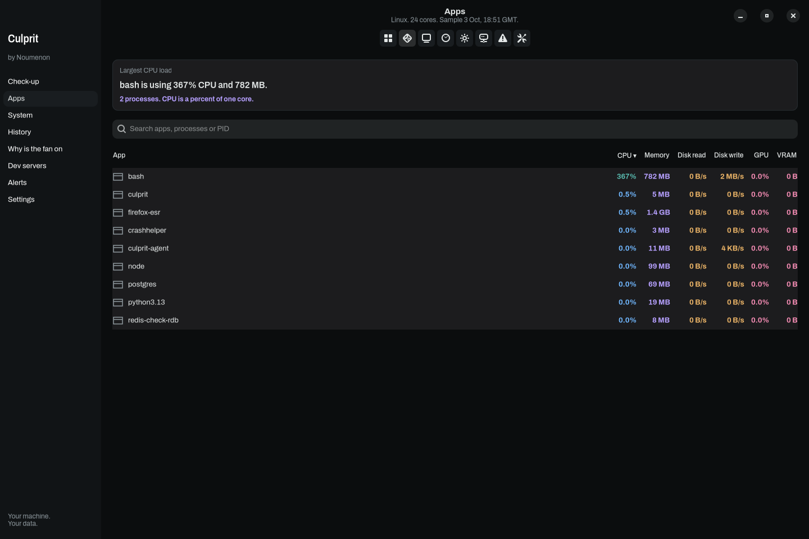Screen dimensions: 809x539
Task: Sort table by Memory column
Action: point(657,155)
